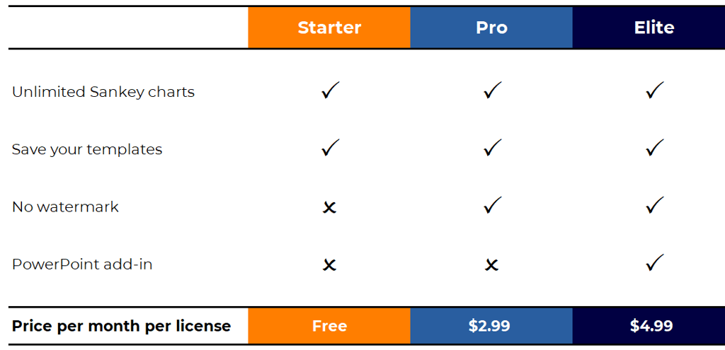
Task: Click the X mark for No watermark under Starter
Action: coord(329,208)
